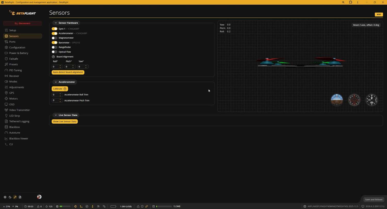
Task: Turn off the Accelerometer sensor toggle
Action: [54, 33]
